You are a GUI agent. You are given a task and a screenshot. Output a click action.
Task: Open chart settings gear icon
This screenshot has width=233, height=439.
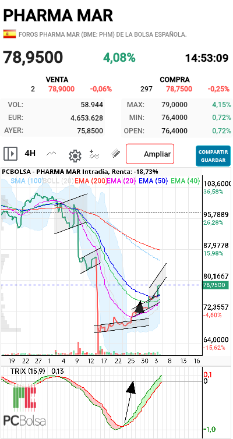(75, 155)
